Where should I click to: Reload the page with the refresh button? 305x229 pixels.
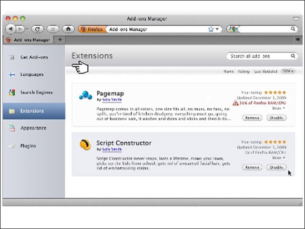pos(38,29)
